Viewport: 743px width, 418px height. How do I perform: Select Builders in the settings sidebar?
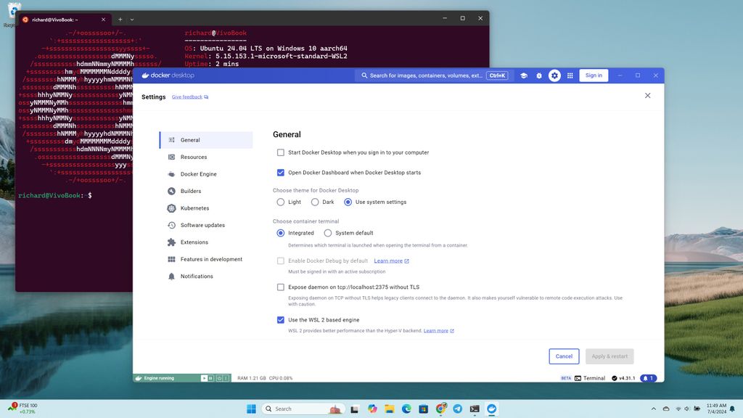[x=191, y=191]
